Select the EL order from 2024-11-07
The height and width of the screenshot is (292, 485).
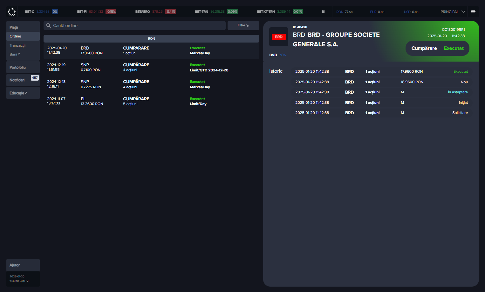tap(151, 101)
